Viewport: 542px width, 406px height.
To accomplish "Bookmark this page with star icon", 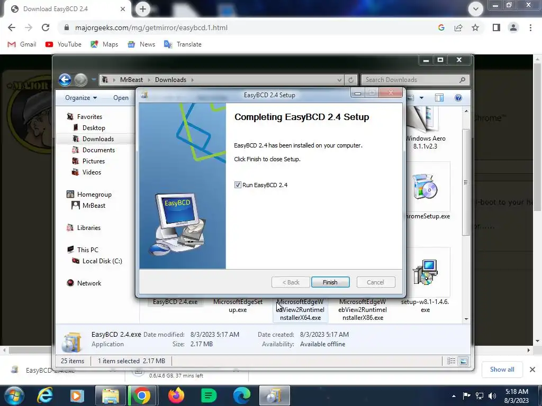I will 476,27.
